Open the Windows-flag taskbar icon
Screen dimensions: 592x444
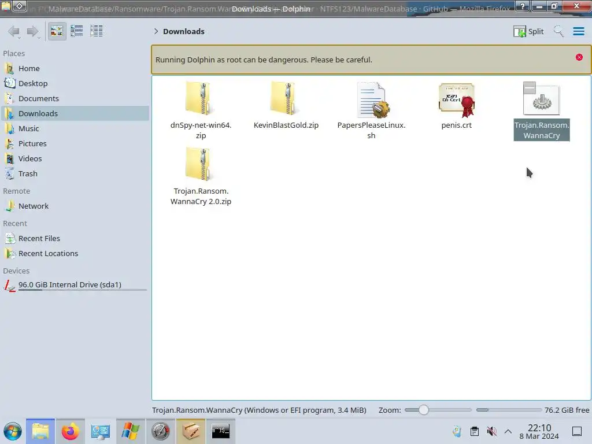[131, 431]
